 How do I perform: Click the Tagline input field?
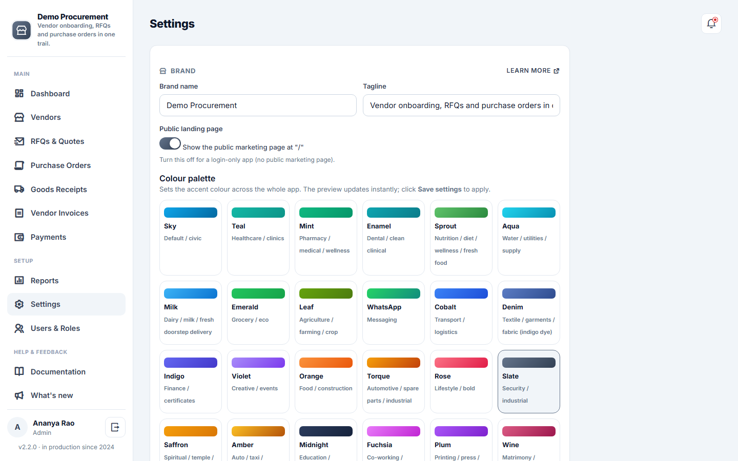(x=461, y=106)
